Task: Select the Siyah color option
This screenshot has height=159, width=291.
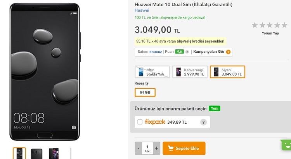Action: click(x=227, y=72)
